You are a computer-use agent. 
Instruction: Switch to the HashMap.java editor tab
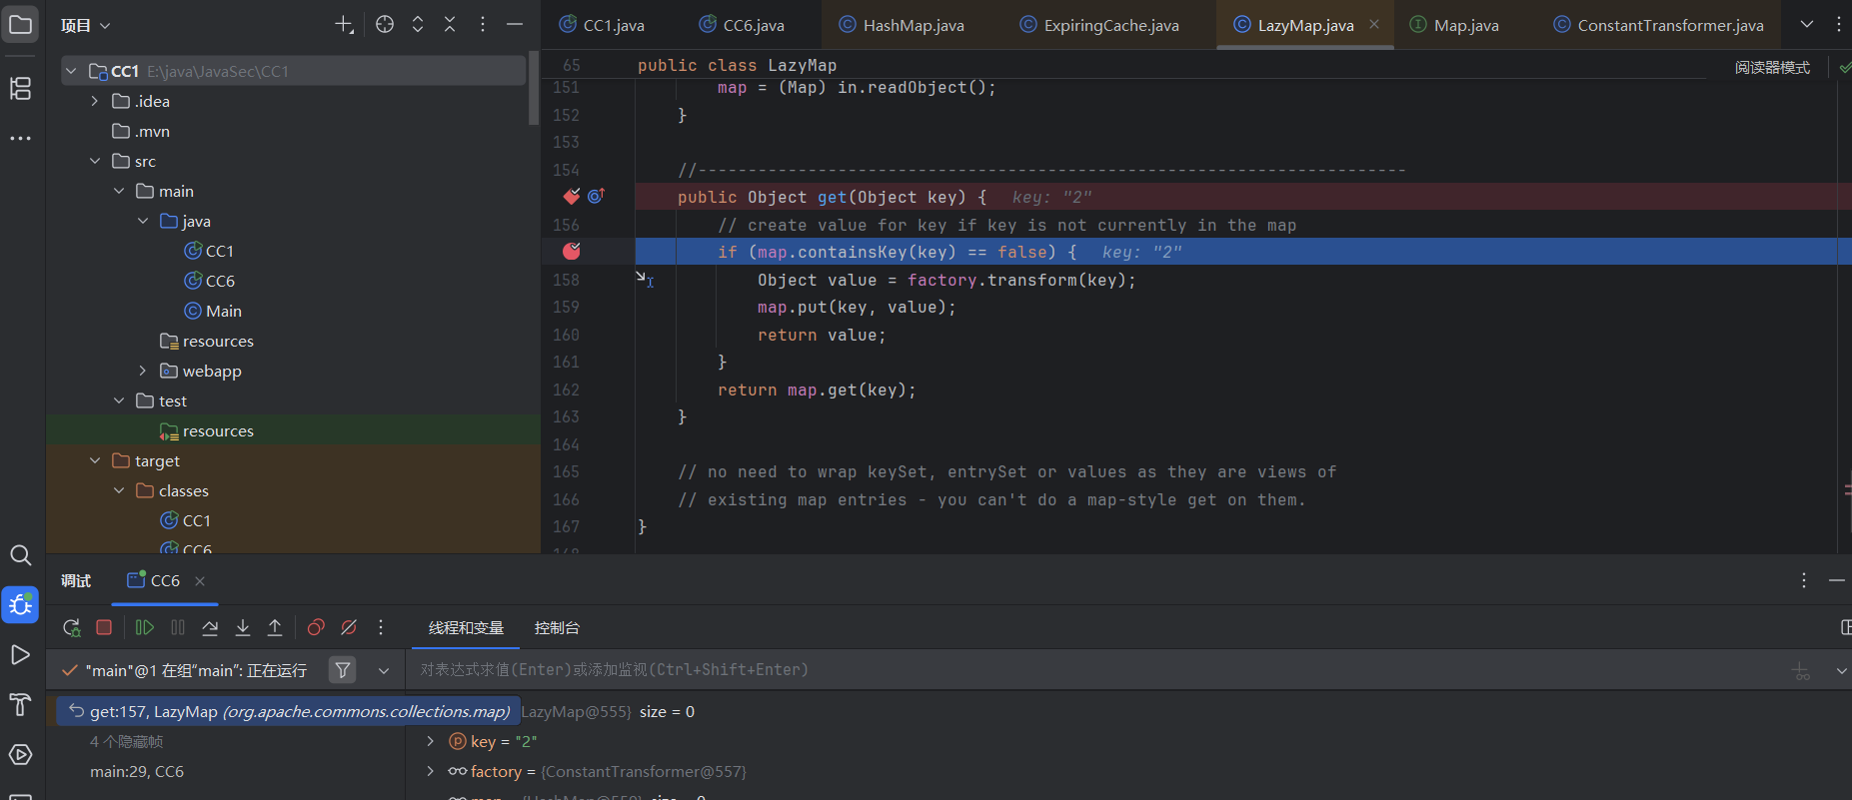tap(902, 25)
